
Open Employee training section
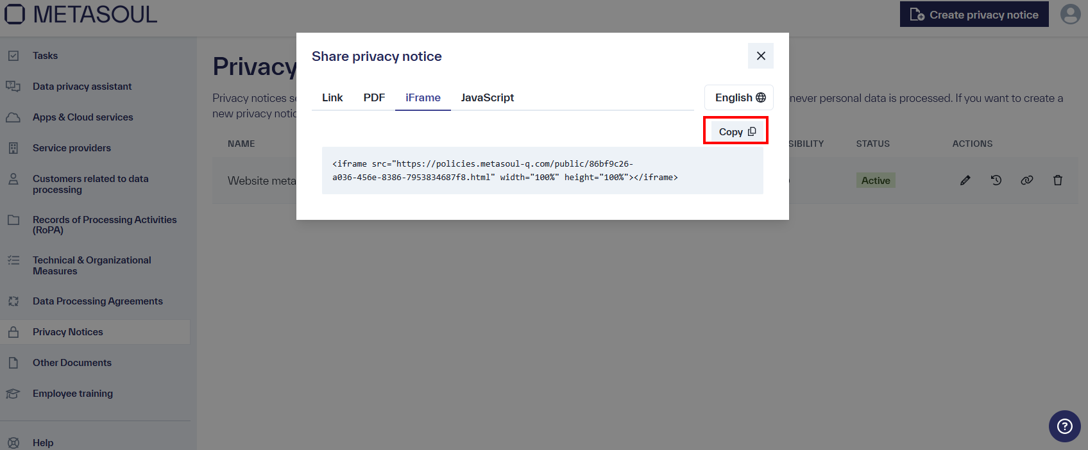click(x=72, y=394)
